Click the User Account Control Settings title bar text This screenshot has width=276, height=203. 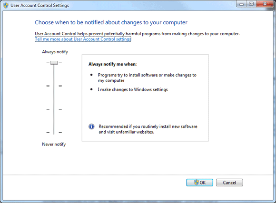coord(39,5)
